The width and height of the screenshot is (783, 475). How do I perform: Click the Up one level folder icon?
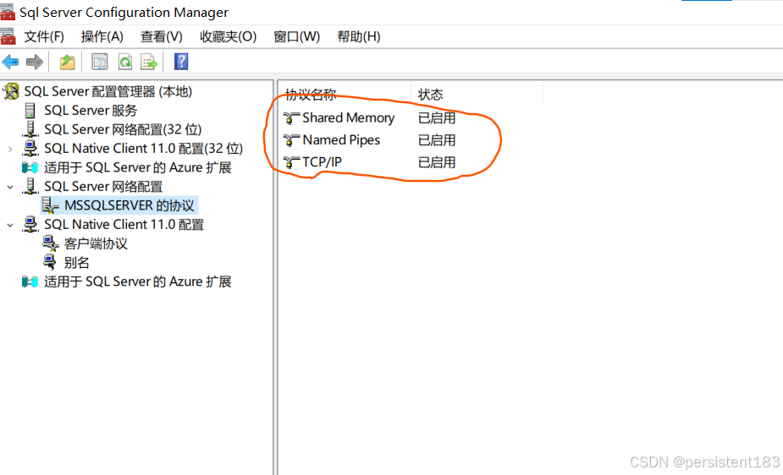coord(68,63)
